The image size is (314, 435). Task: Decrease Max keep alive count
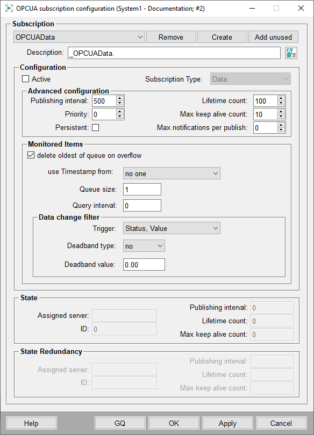pyautogui.click(x=281, y=117)
